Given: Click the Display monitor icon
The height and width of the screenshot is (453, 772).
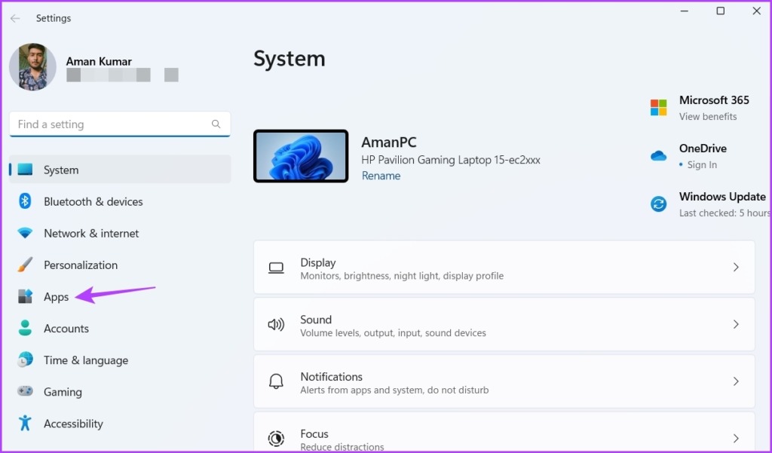Looking at the screenshot, I should coord(275,266).
